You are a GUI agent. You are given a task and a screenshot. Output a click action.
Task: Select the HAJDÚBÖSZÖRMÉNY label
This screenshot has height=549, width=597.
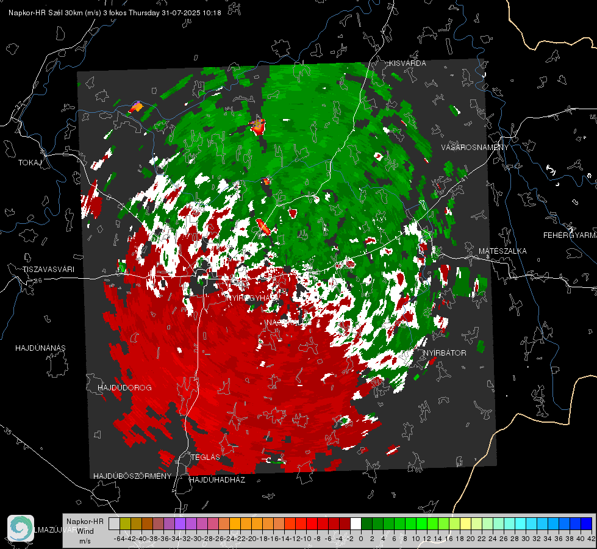[x=132, y=476]
